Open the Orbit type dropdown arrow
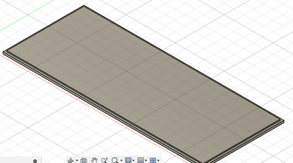The height and width of the screenshot is (163, 293). tap(77, 161)
